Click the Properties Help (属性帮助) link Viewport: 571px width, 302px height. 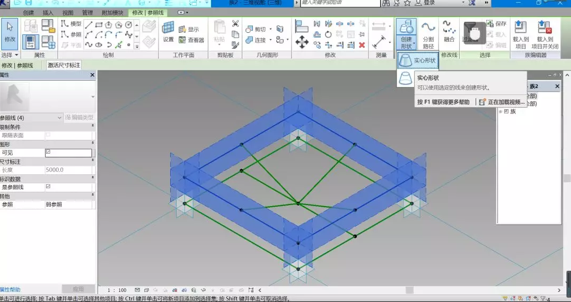10,290
